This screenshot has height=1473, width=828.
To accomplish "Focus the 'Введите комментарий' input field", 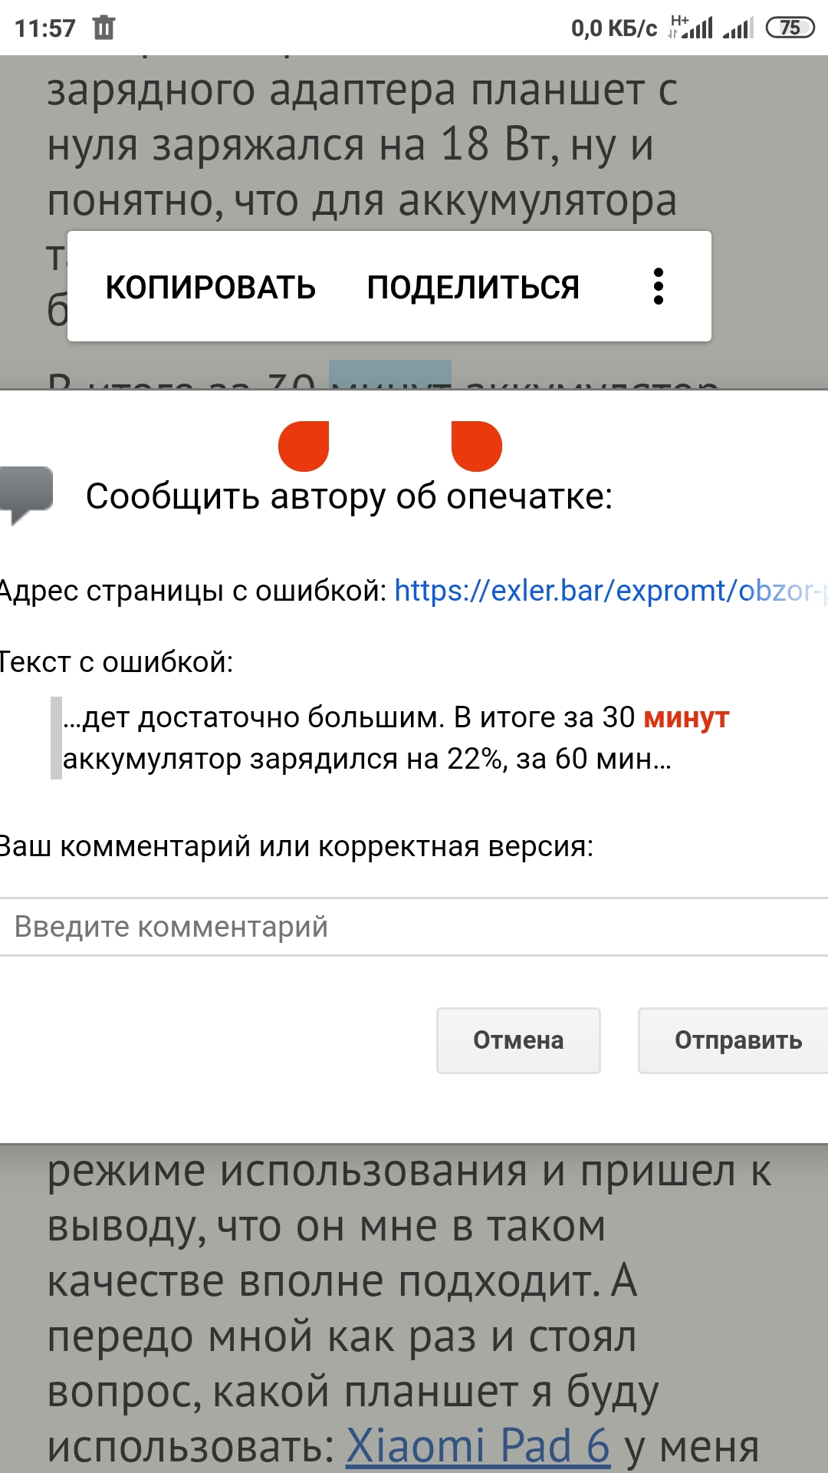I will (414, 927).
